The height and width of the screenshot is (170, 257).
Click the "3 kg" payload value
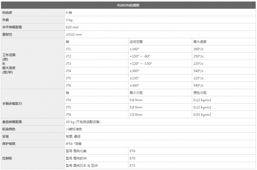(69, 20)
